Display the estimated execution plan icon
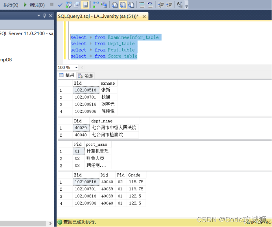272x227 pixels. [x=68, y=5]
